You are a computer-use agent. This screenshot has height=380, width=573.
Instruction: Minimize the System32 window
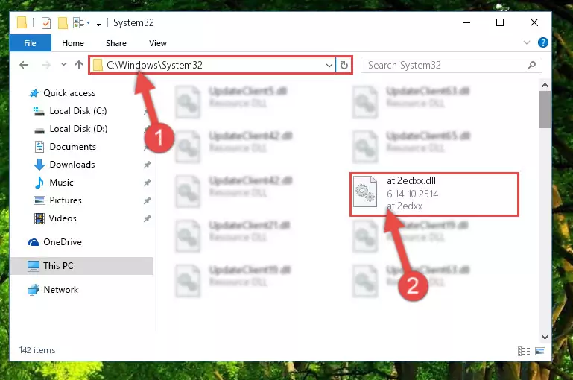coord(466,22)
